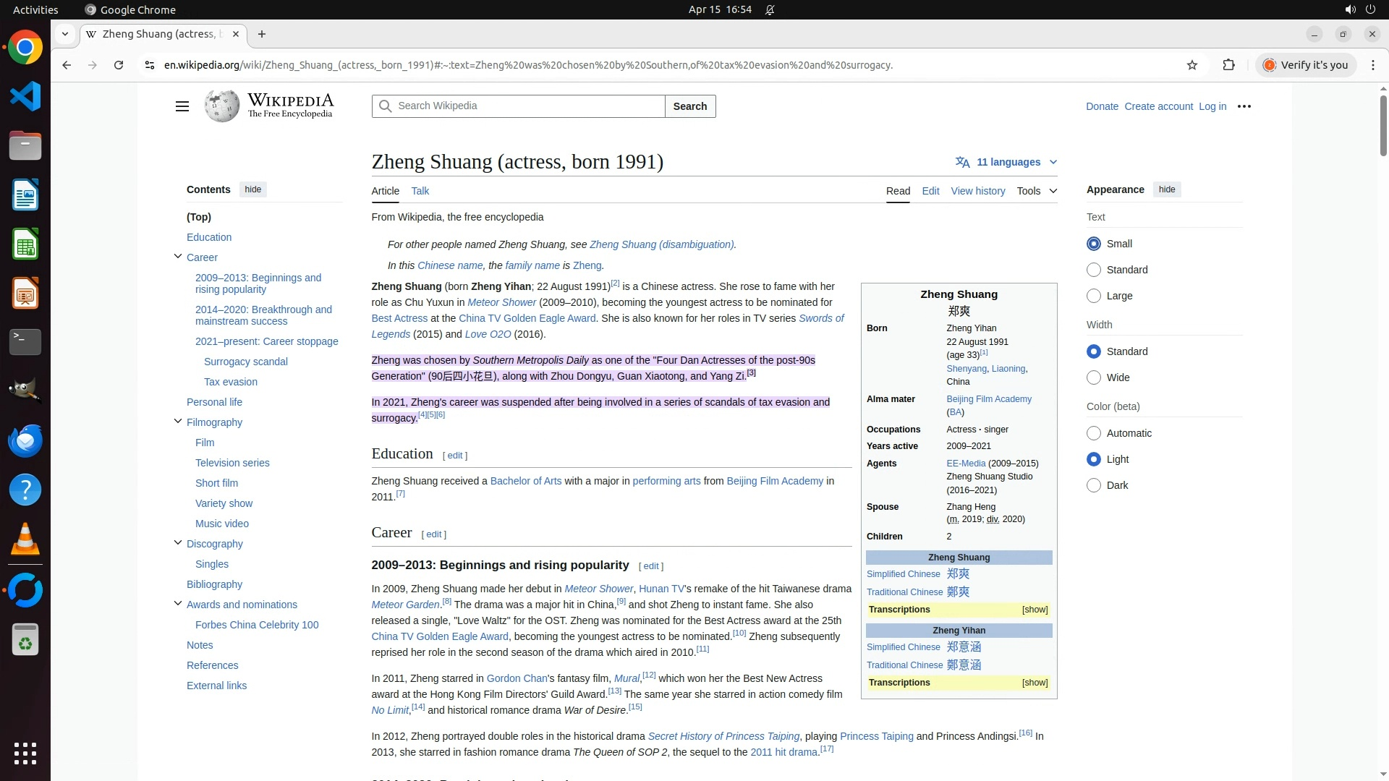Screen dimensions: 1389x781
Task: Open the personal tools three-dots menu
Action: pos(1244,106)
